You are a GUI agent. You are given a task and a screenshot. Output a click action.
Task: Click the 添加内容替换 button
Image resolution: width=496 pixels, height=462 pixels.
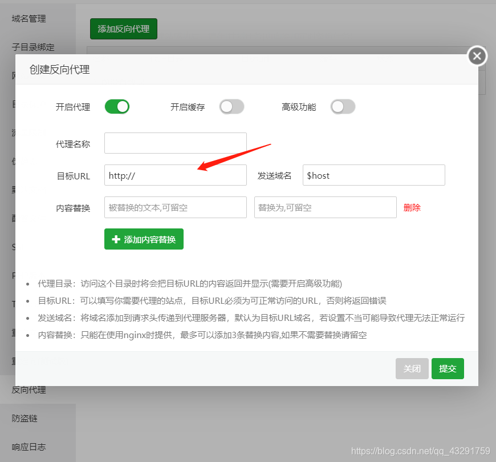[143, 239]
